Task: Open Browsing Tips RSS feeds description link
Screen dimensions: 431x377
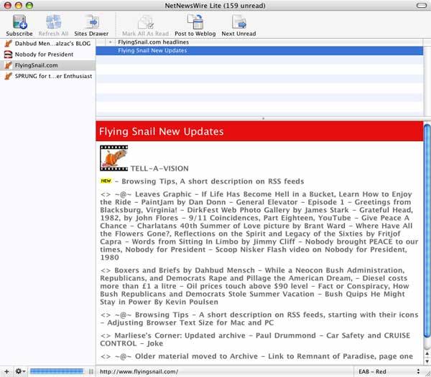Action: [x=213, y=181]
